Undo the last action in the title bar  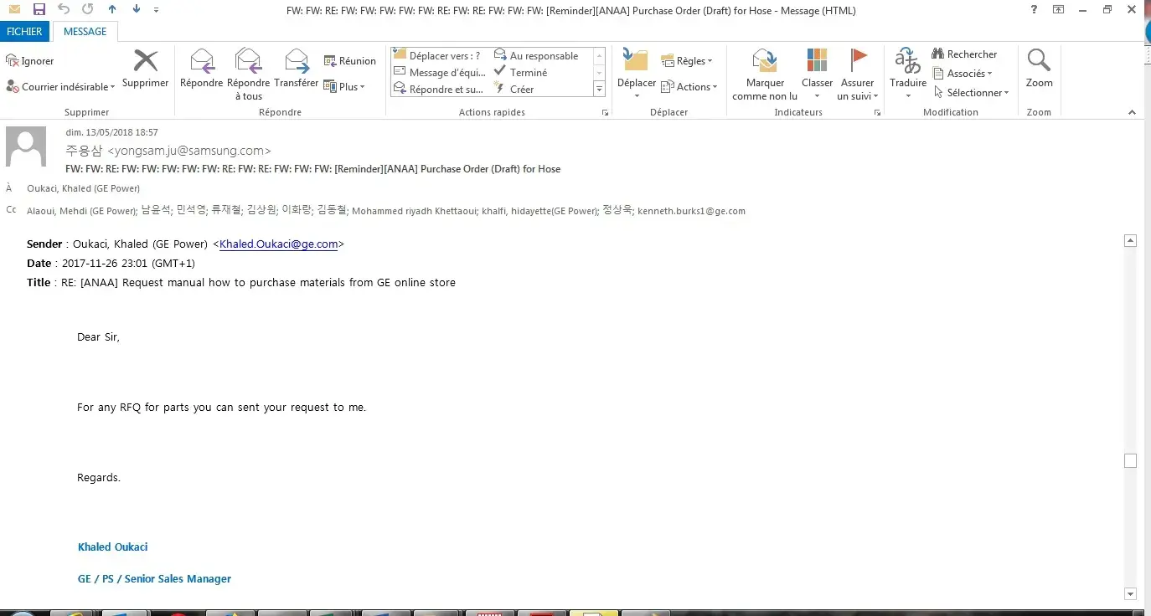tap(65, 10)
